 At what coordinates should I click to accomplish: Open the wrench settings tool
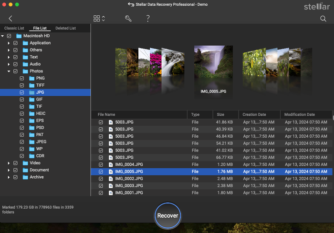(128, 19)
